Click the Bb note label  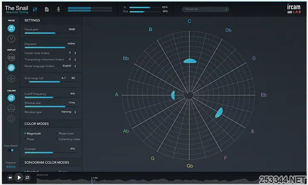click(126, 58)
